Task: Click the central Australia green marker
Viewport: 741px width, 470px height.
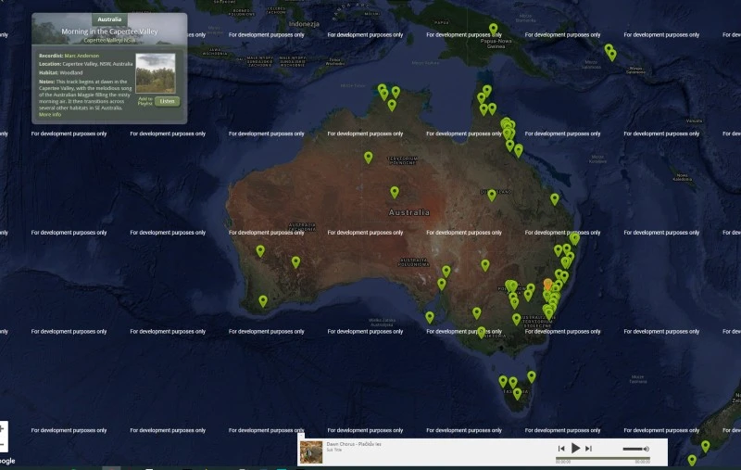Action: [395, 191]
